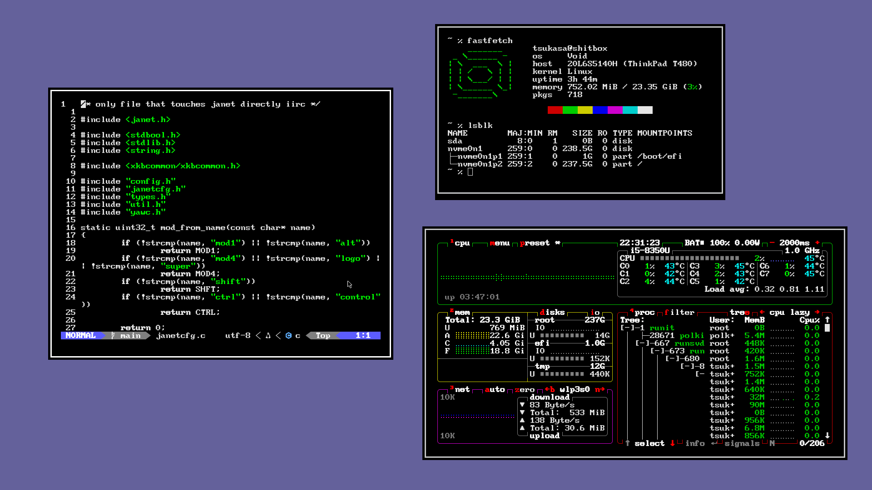Click the proc scrollbar thumb

click(827, 328)
